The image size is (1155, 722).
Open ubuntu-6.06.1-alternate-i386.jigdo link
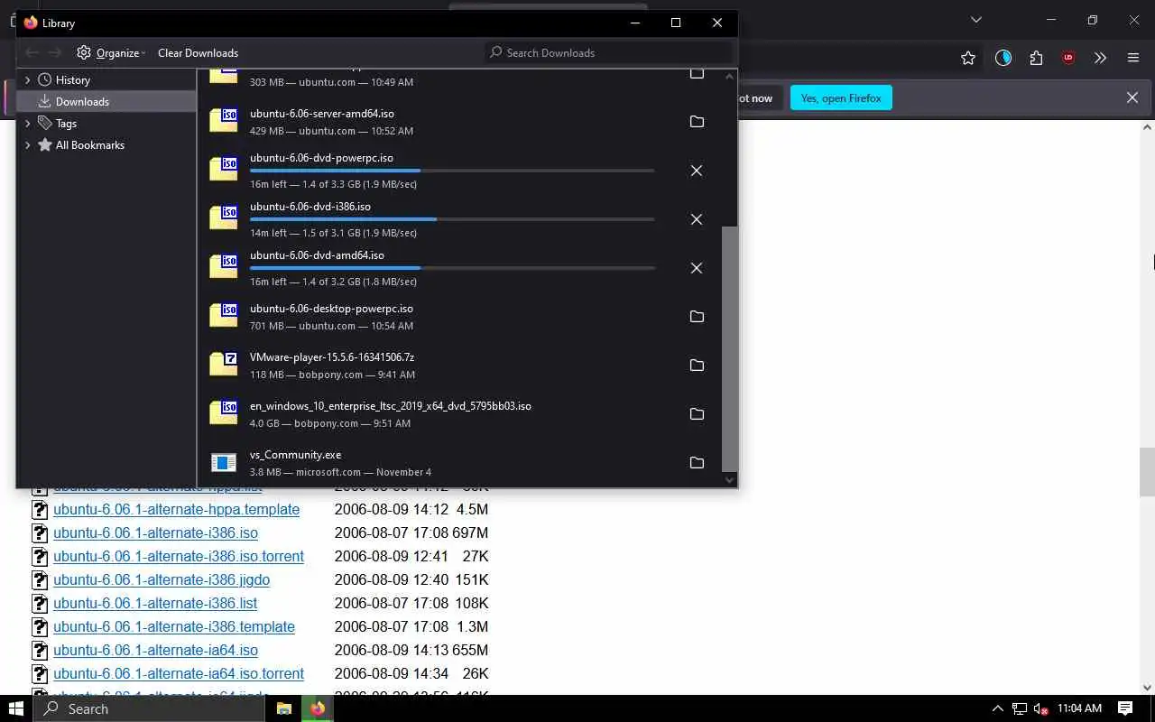[x=162, y=579]
